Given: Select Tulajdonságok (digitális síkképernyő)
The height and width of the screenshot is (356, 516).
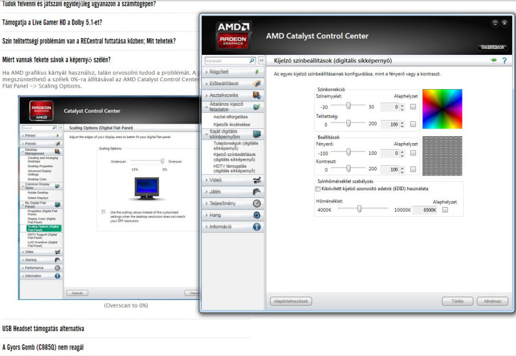Looking at the screenshot, I should (x=235, y=146).
